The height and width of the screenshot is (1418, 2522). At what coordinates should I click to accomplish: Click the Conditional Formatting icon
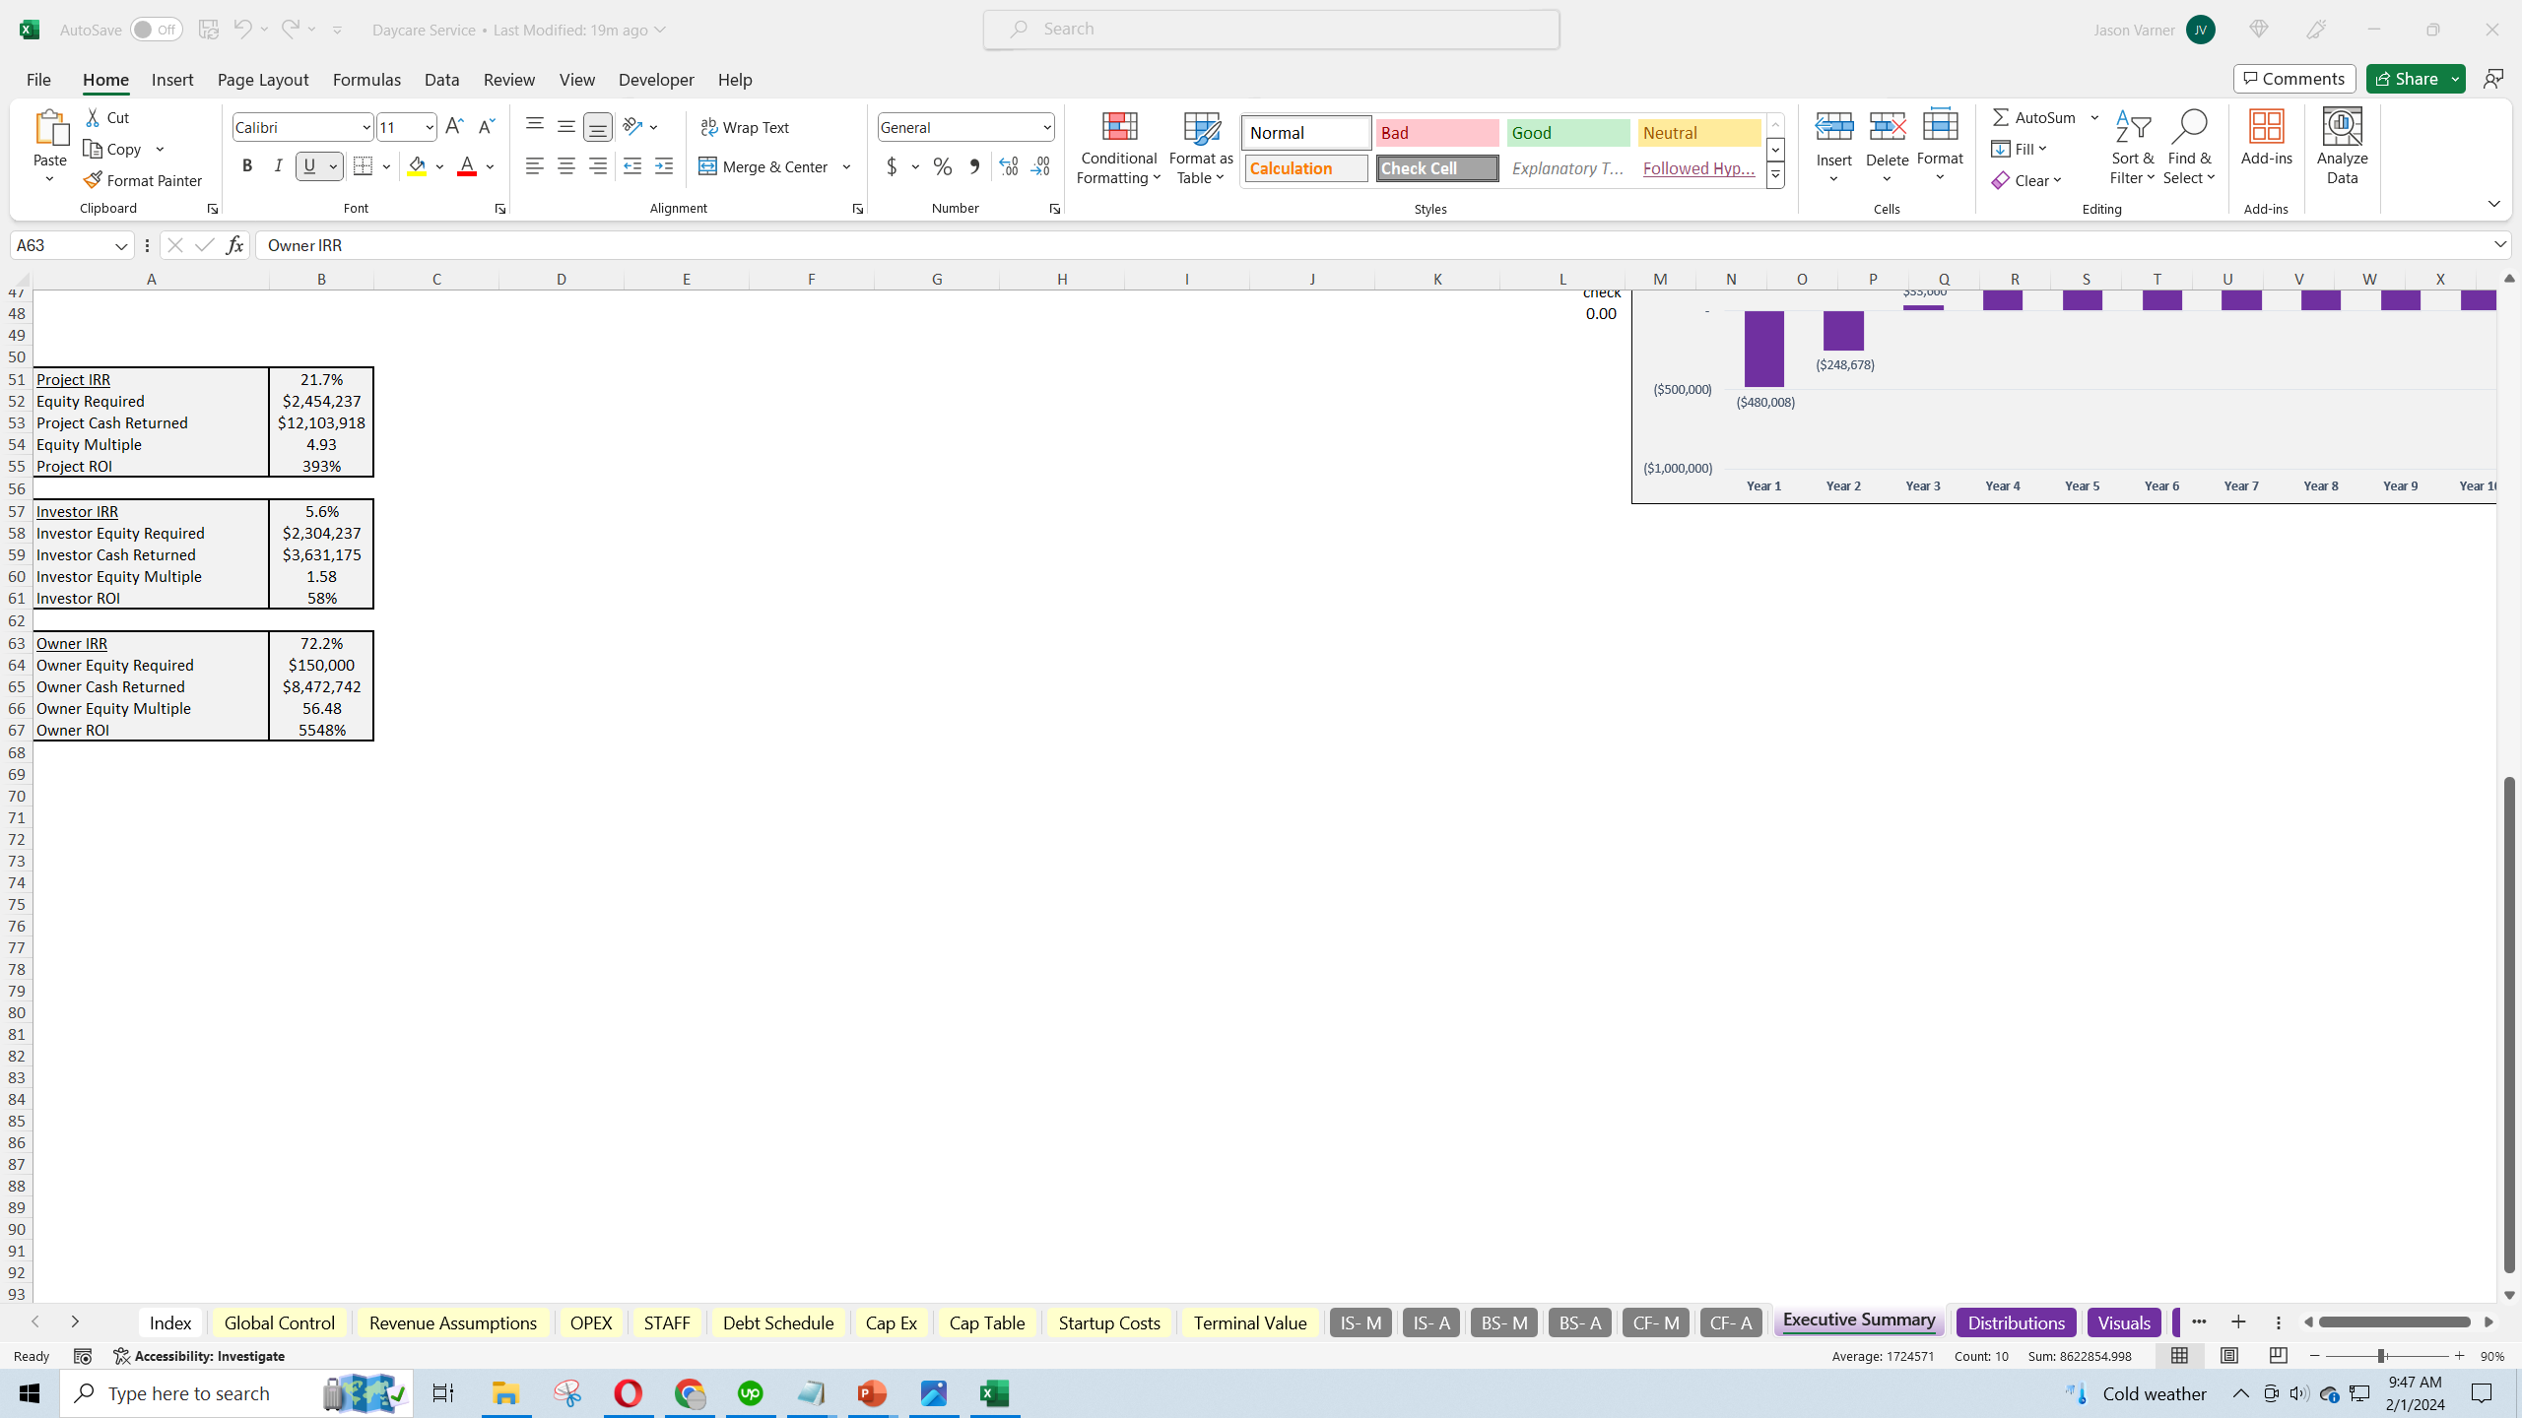[x=1119, y=127]
